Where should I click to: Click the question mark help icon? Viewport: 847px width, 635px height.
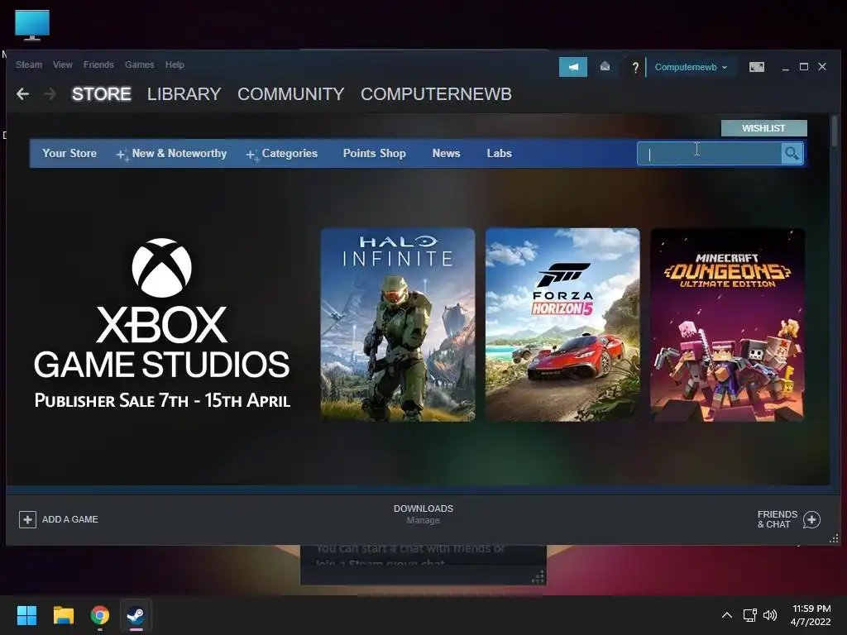point(635,68)
